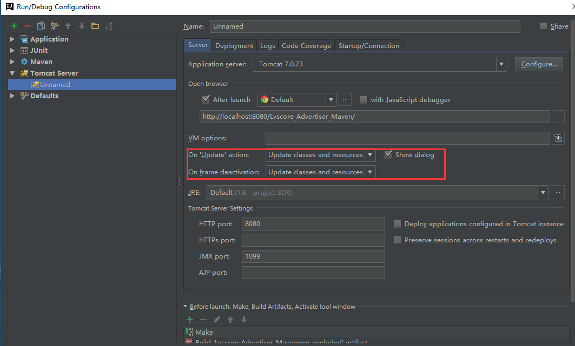The image size is (575, 346).
Task: Toggle the Share checkbox
Action: click(543, 26)
